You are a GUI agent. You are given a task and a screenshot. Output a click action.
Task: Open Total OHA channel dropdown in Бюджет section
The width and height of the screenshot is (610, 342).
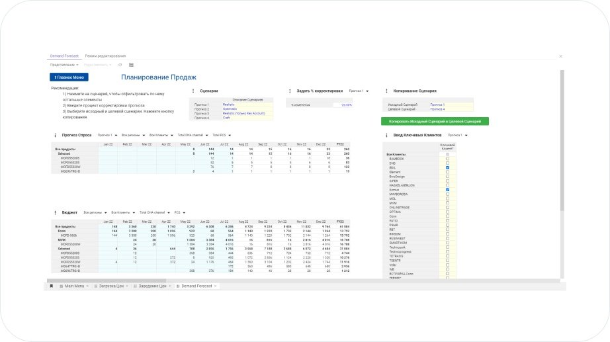tap(155, 213)
